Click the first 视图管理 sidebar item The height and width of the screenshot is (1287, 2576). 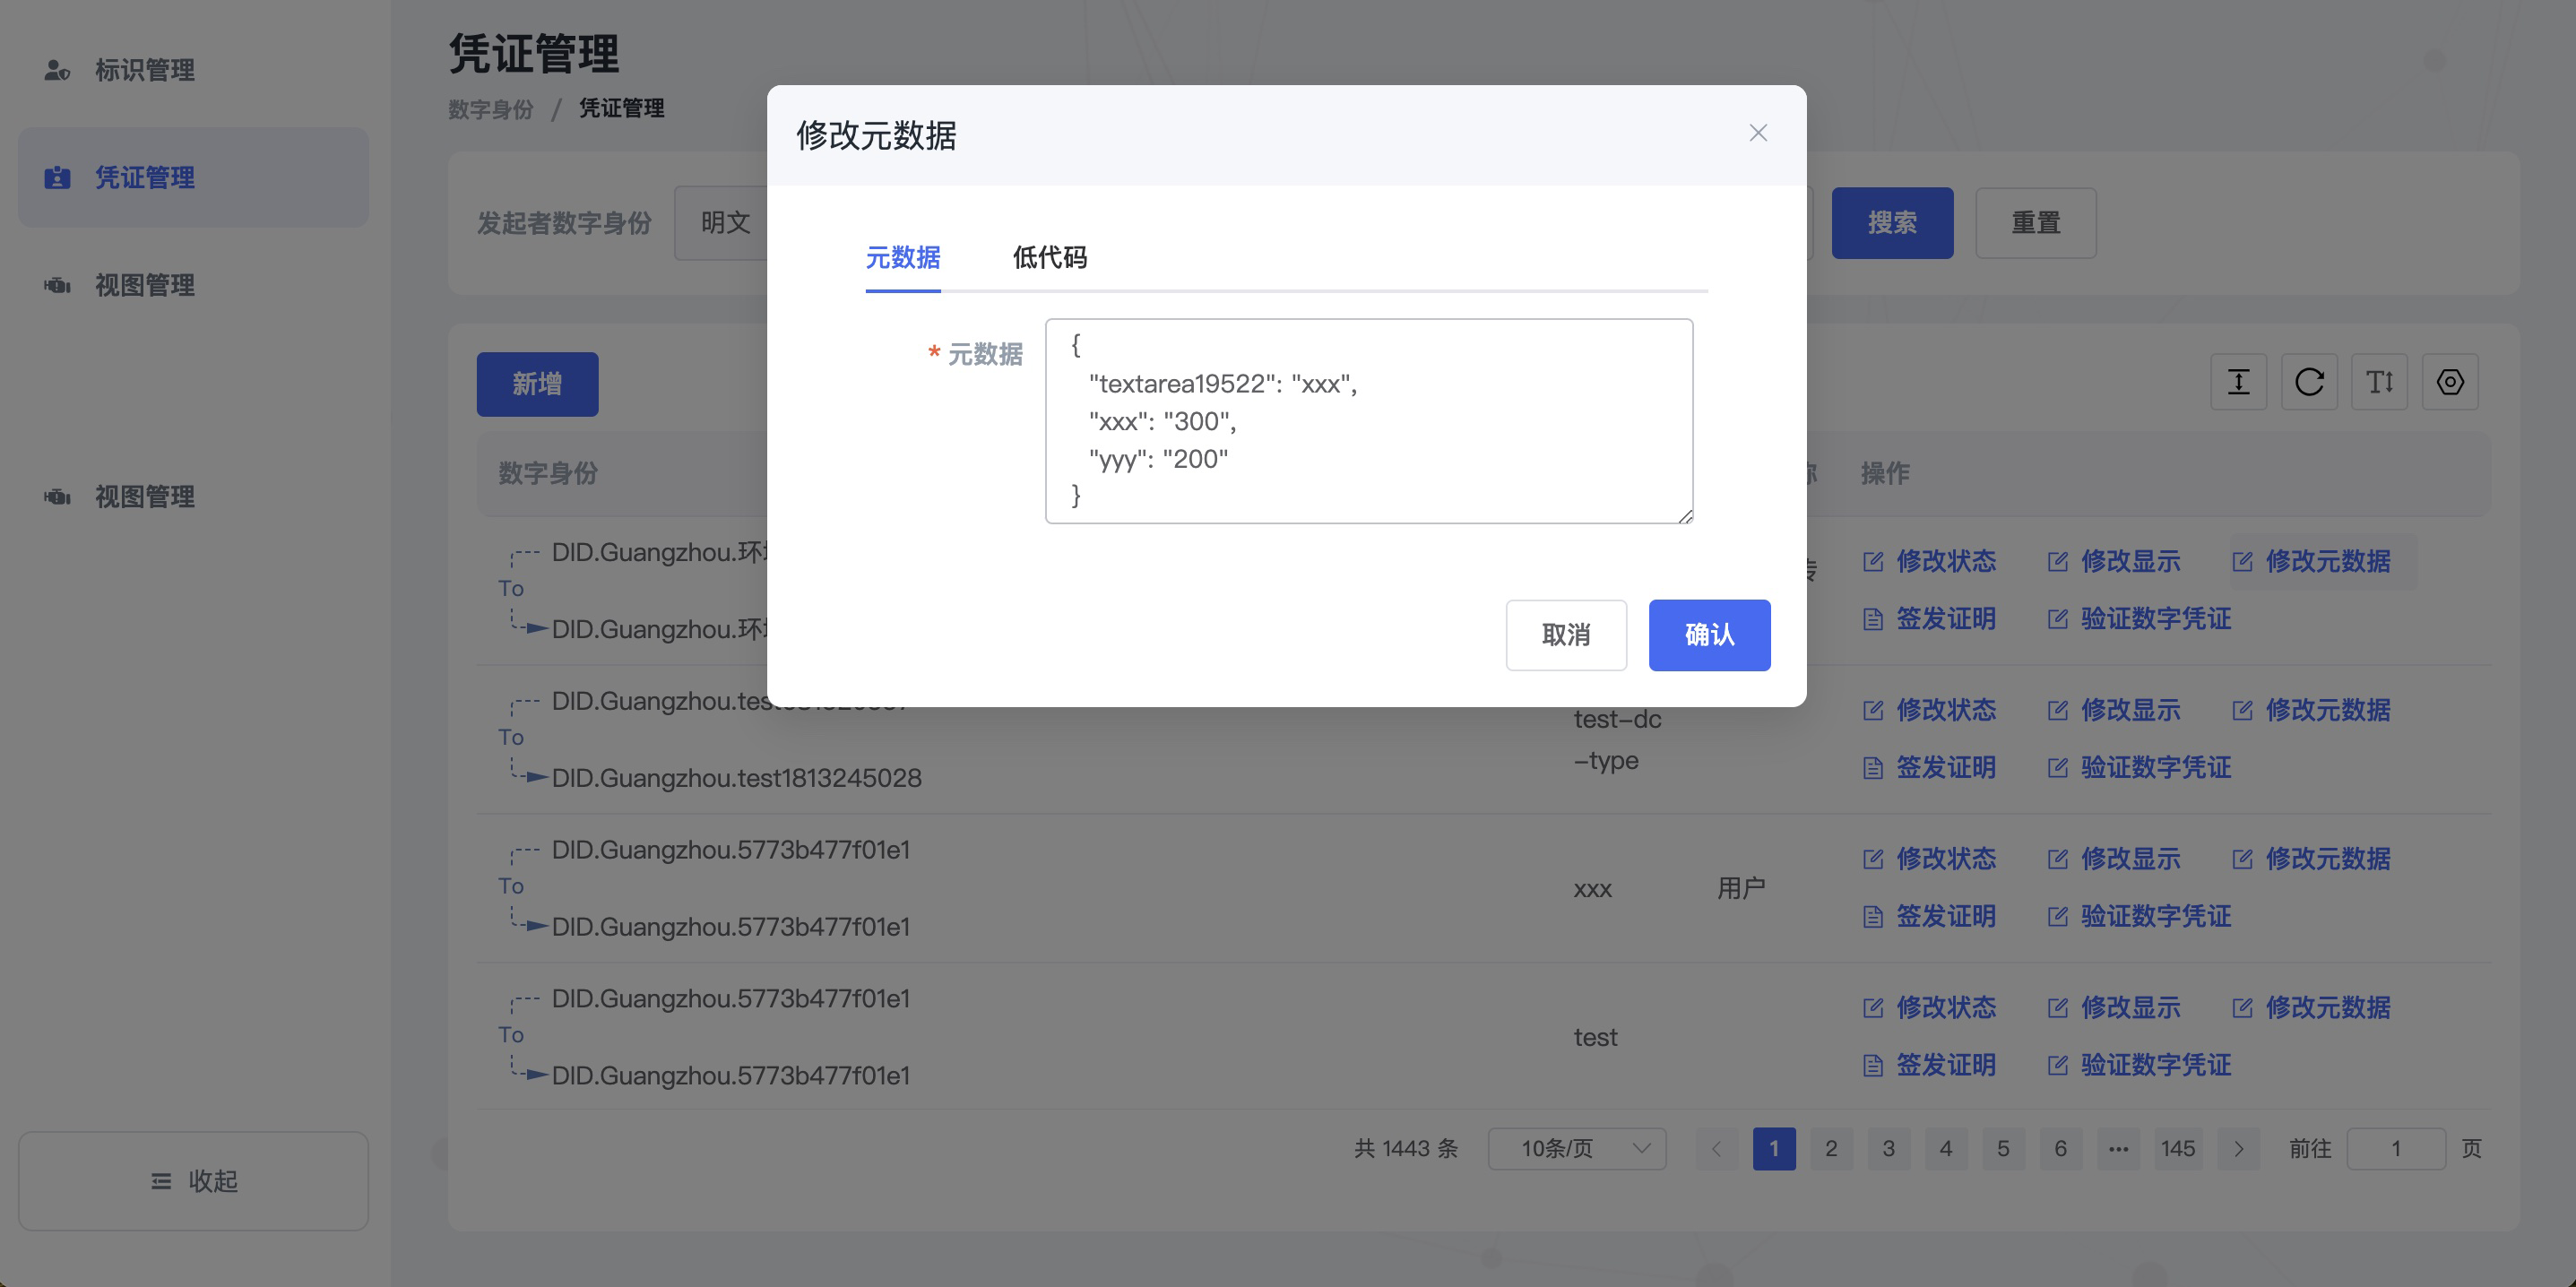click(x=145, y=285)
